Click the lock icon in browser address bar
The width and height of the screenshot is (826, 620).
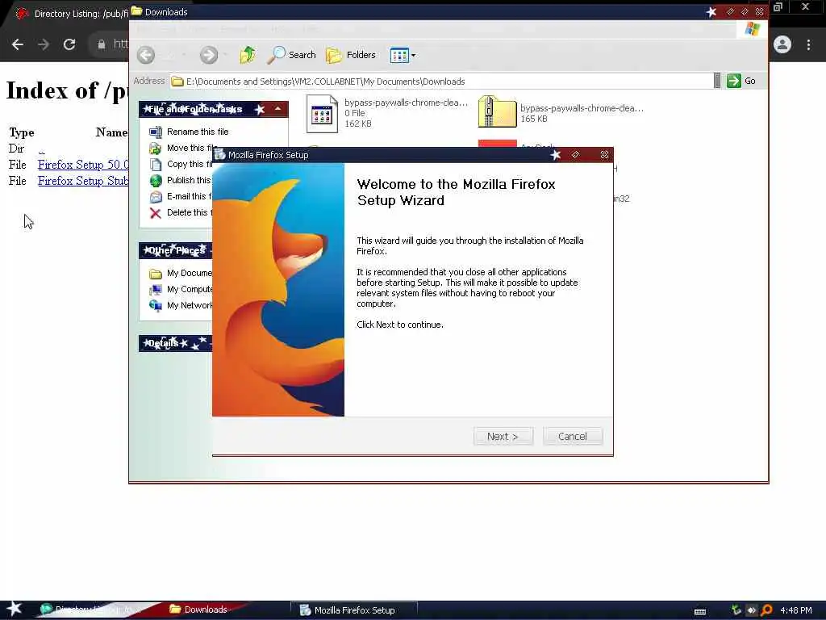(x=101, y=44)
